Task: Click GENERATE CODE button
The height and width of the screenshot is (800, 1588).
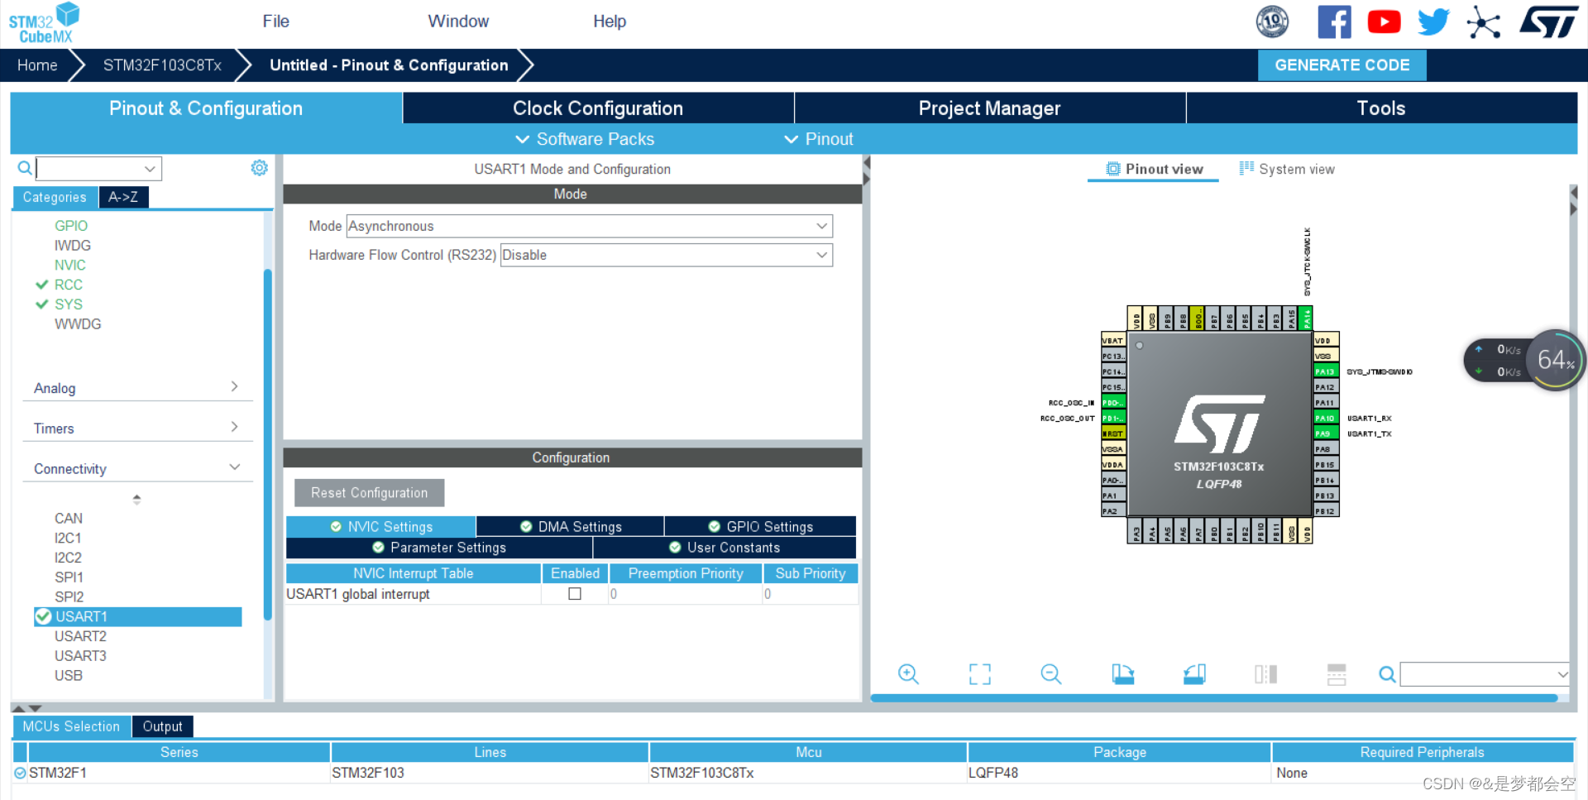Action: click(1342, 65)
